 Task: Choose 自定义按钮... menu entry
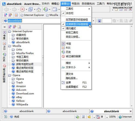(x=76, y=37)
